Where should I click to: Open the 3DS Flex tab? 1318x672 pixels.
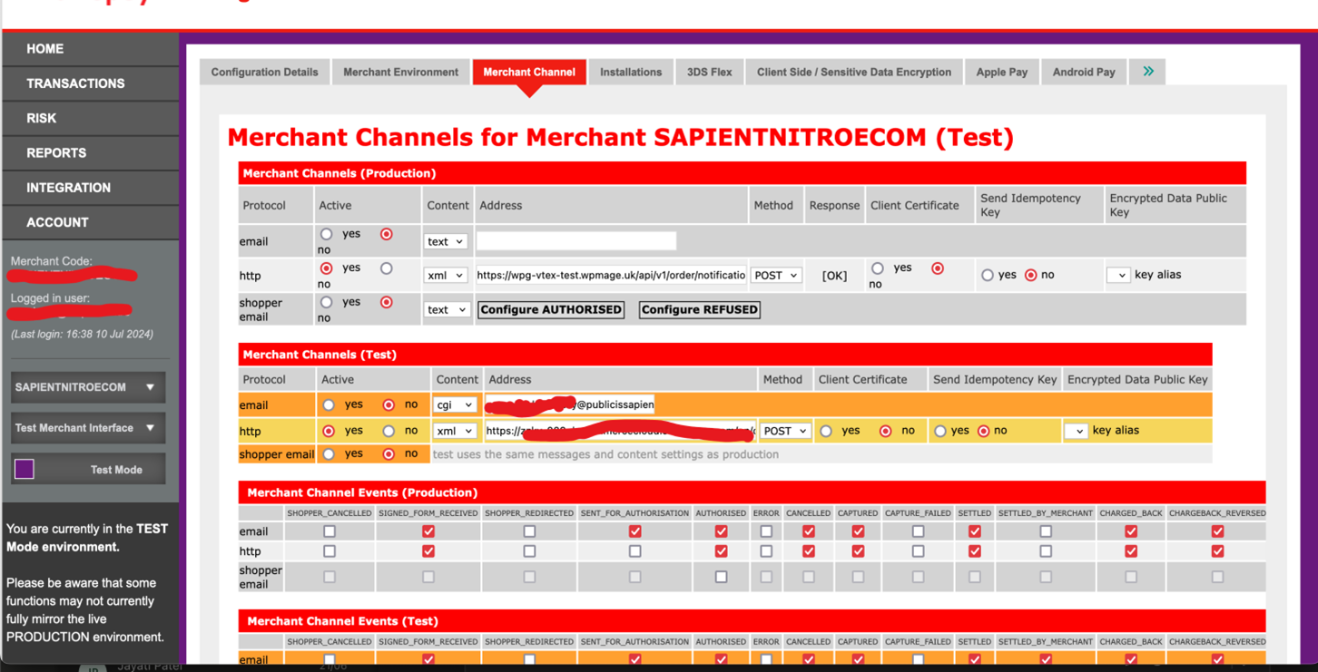pos(709,73)
